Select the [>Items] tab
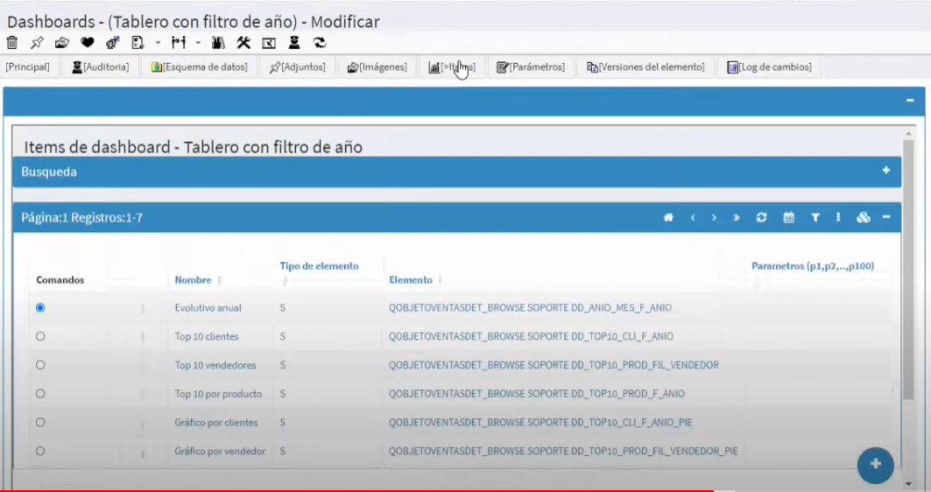 pyautogui.click(x=452, y=67)
